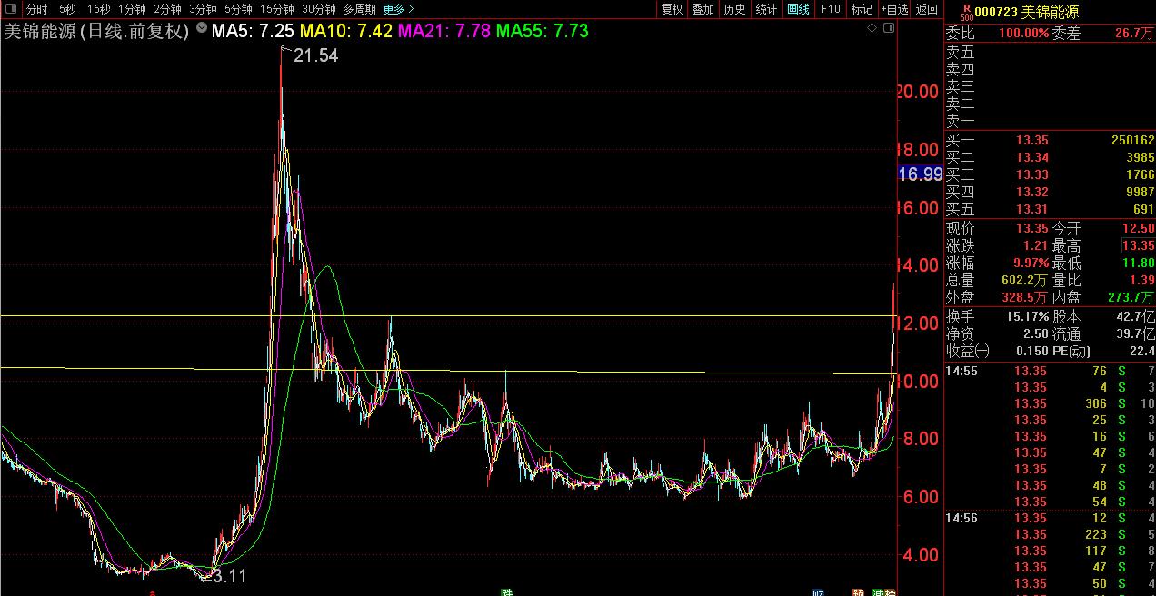Click the stock code 000723 美锦能源
1156x596 pixels.
coord(1027,12)
